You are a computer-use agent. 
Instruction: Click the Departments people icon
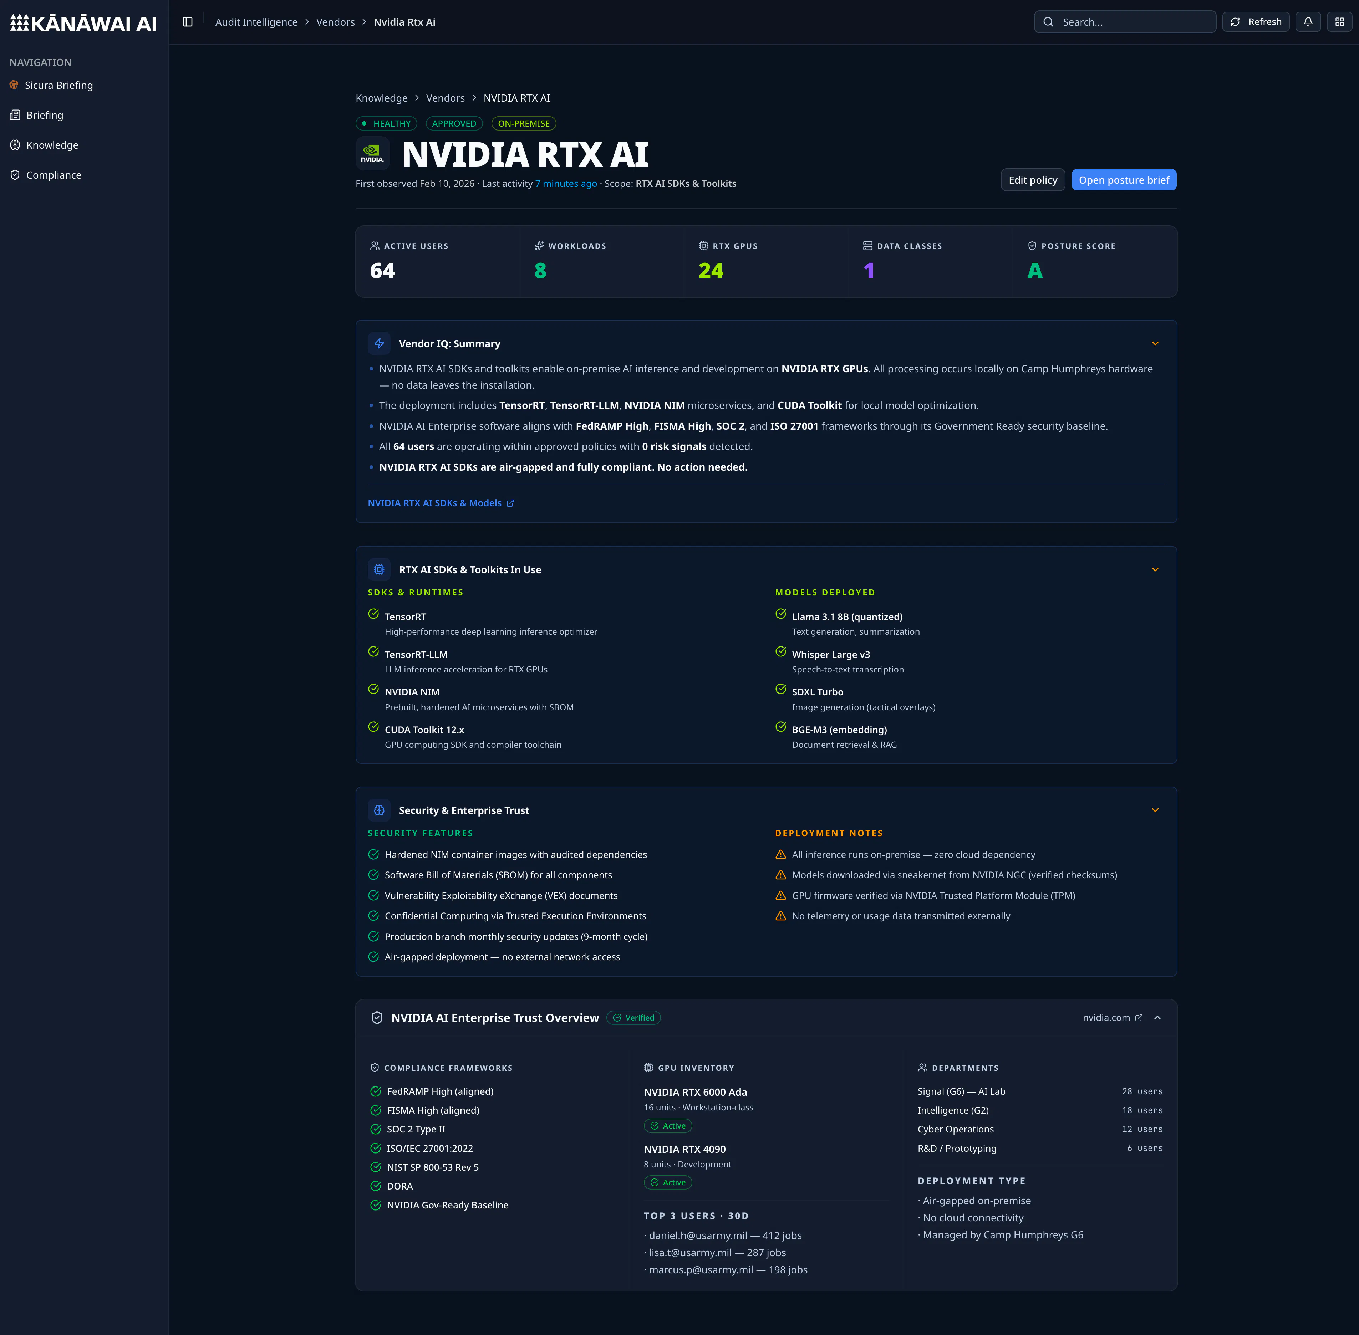coord(923,1067)
